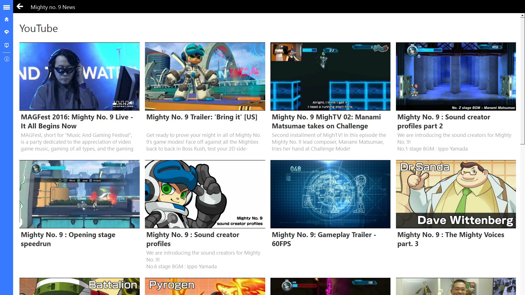
Task: Open Dave Wittenberg Mighty Voices thumbnail
Action: (x=456, y=194)
